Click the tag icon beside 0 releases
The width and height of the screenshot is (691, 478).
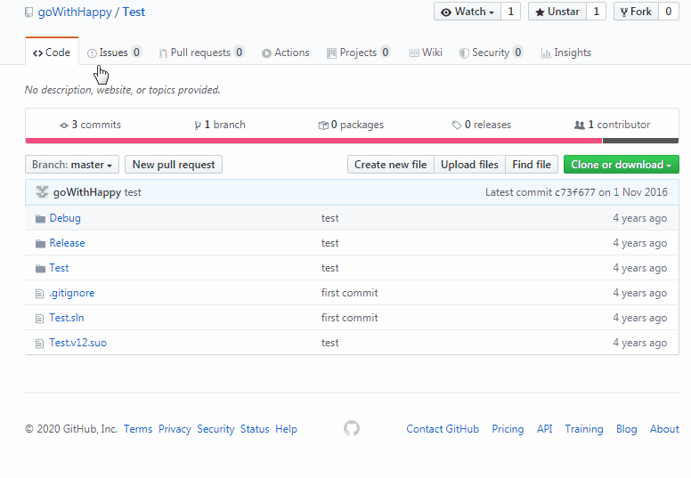tap(457, 126)
